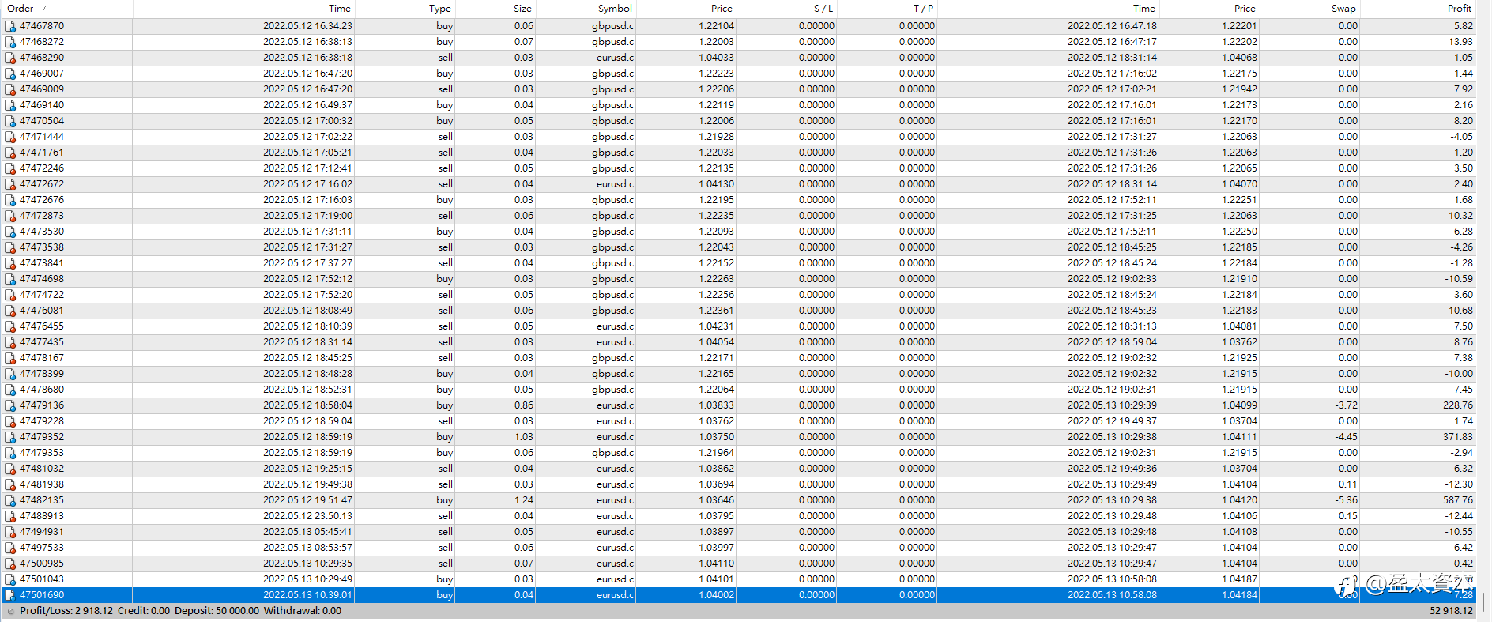Click open price 1.04231
The image size is (1492, 622).
click(x=716, y=326)
